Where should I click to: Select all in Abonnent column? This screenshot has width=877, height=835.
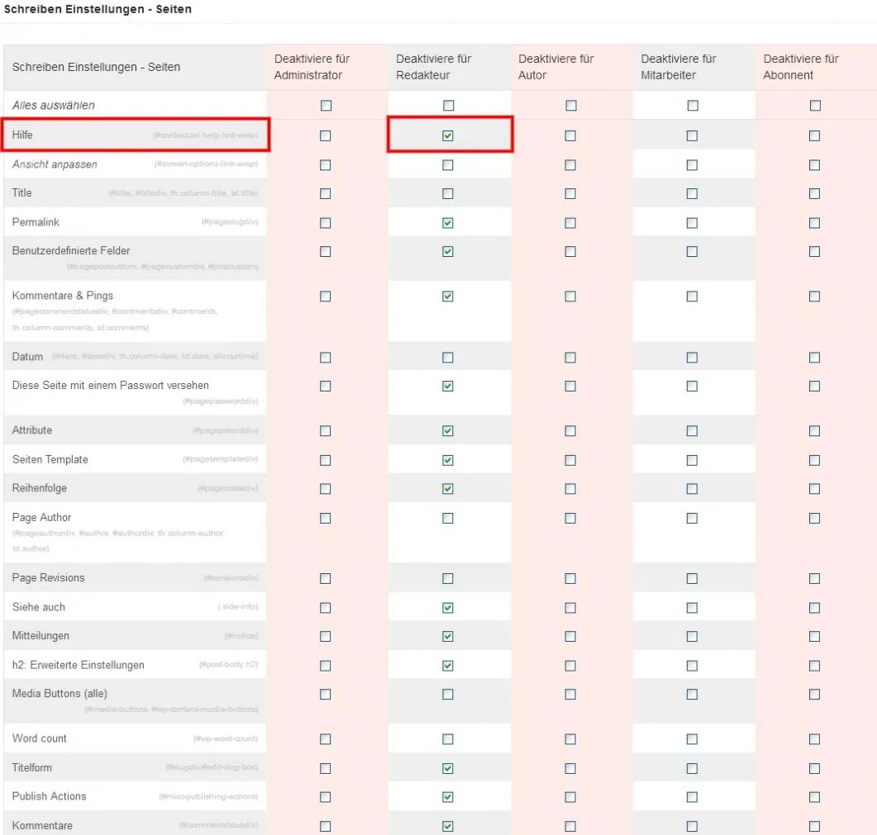click(815, 105)
